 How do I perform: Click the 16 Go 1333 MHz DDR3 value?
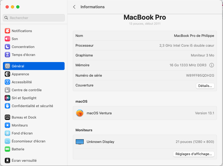pos(188,65)
